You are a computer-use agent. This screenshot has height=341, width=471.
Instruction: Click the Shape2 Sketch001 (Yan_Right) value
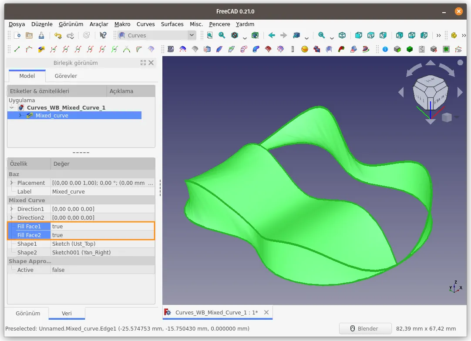pos(102,252)
